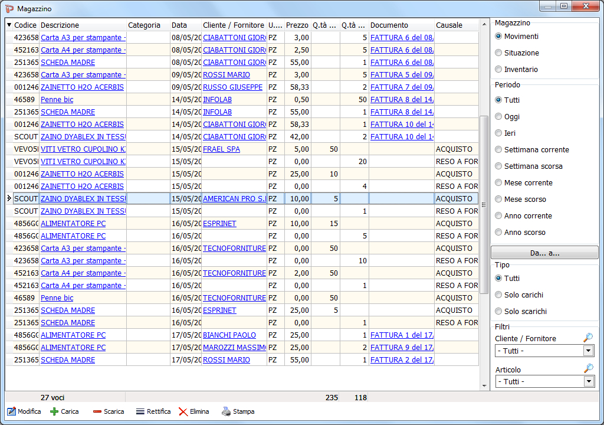The width and height of the screenshot is (604, 425).
Task: Click the Rettifica lines icon
Action: pyautogui.click(x=140, y=411)
